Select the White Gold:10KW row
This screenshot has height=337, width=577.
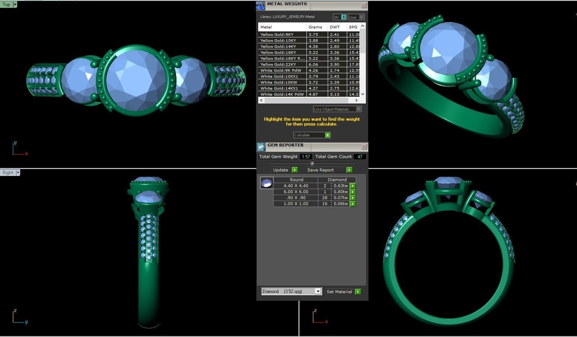tap(309, 82)
